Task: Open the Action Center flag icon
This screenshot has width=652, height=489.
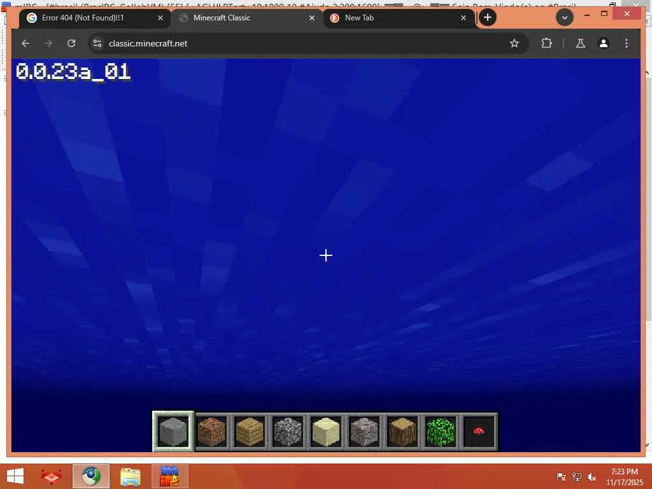Action: tap(561, 477)
